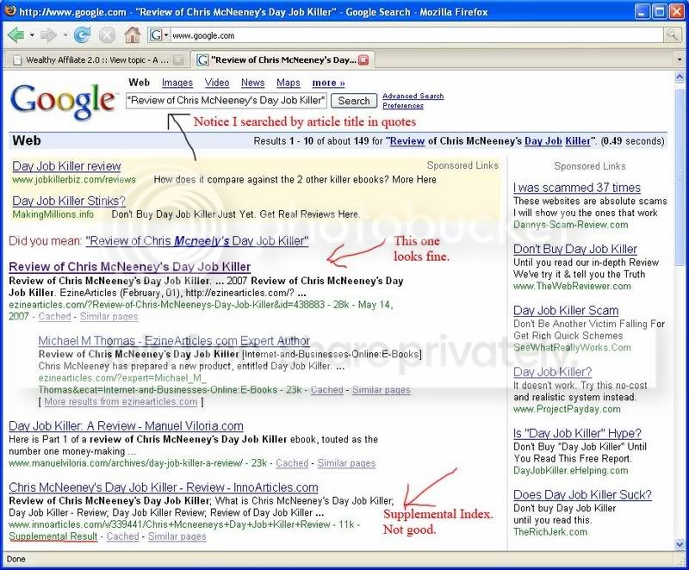
Task: Click the Done status bar text
Action: [x=16, y=559]
